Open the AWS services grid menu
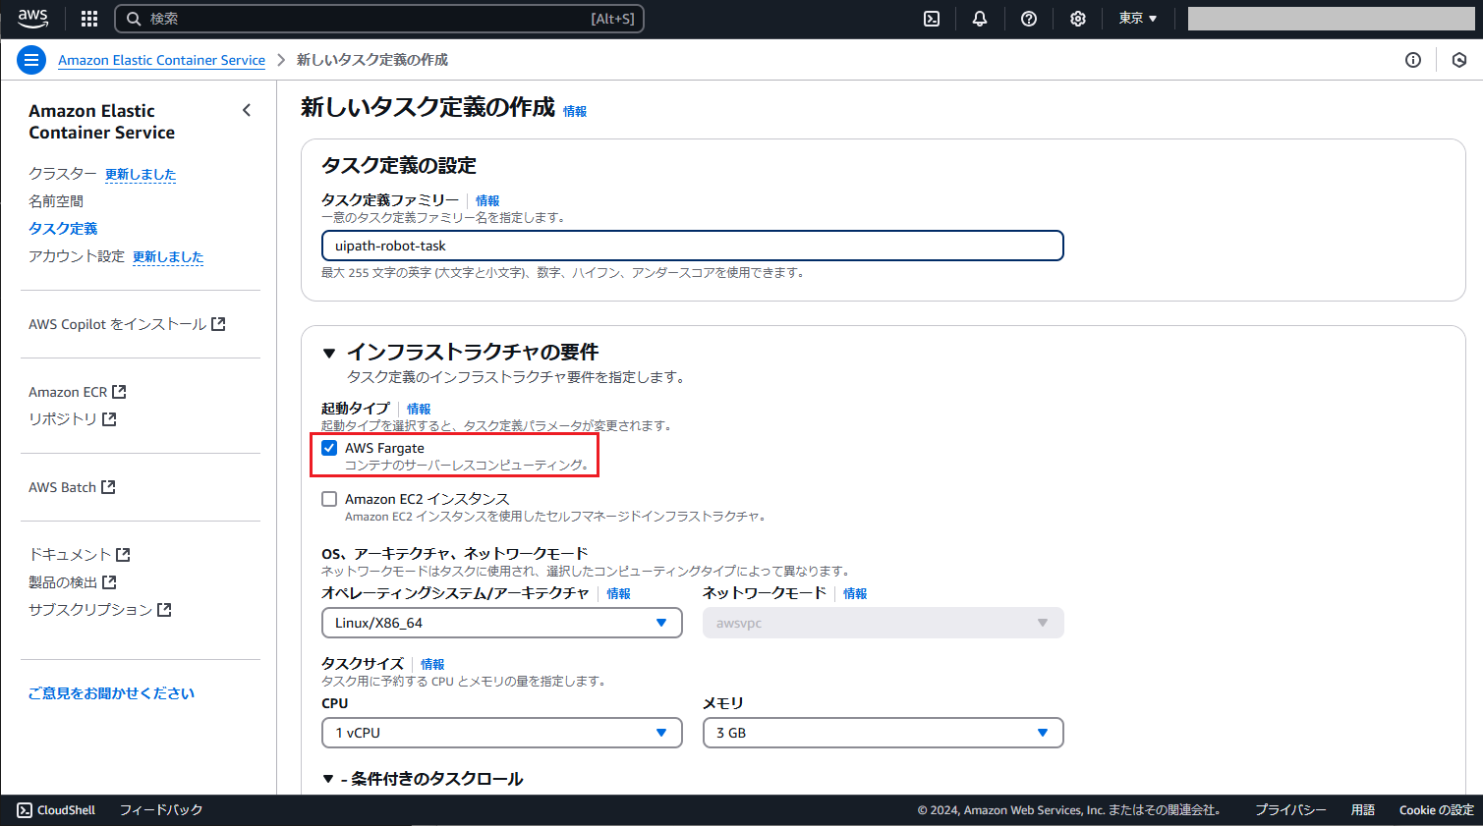 89,19
